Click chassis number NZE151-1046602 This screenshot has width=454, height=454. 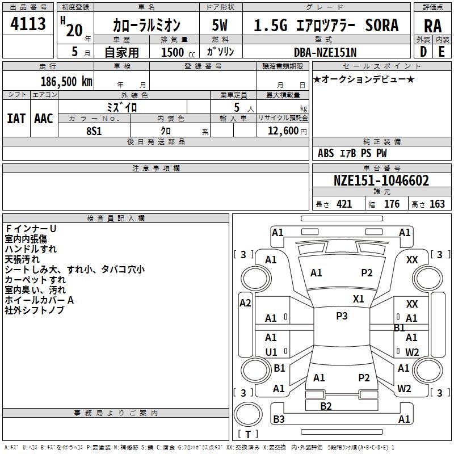(x=381, y=180)
